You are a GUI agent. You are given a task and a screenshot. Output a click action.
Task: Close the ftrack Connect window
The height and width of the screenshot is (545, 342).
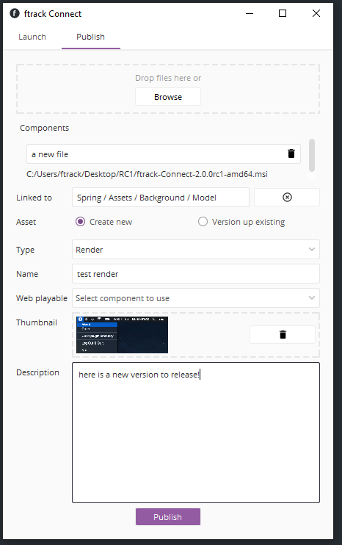(316, 13)
